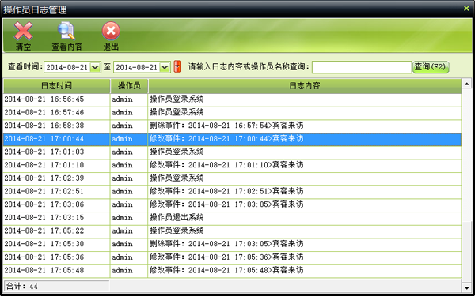475x296 pixels.
Task: Click the 查询(F2) search button
Action: pos(431,67)
